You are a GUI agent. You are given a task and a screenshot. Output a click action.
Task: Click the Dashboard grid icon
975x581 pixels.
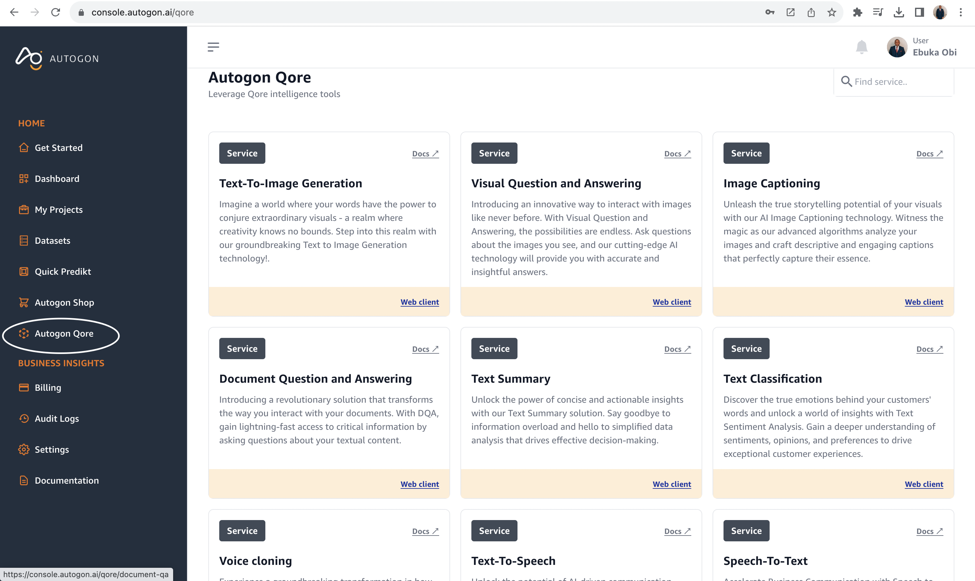coord(24,179)
